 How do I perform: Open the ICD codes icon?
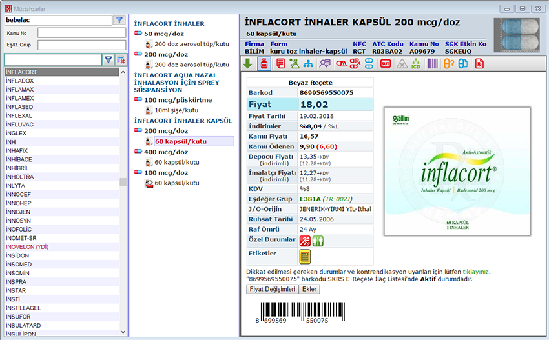pos(416,63)
